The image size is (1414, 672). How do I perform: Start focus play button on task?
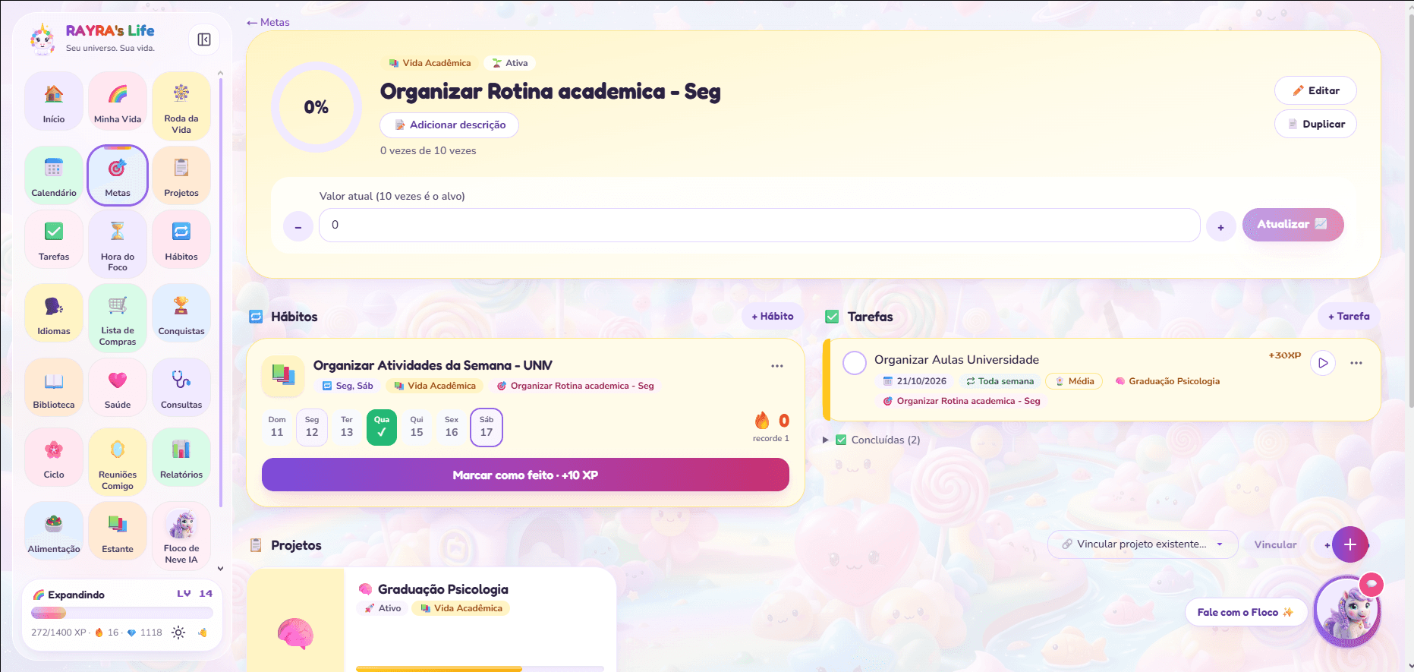[1323, 363]
